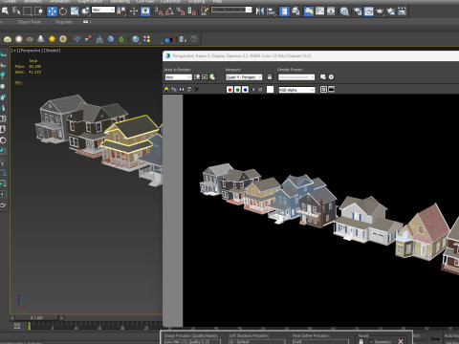459x344 pixels.
Task: Open the Area to Render dropdown
Action: pos(179,77)
